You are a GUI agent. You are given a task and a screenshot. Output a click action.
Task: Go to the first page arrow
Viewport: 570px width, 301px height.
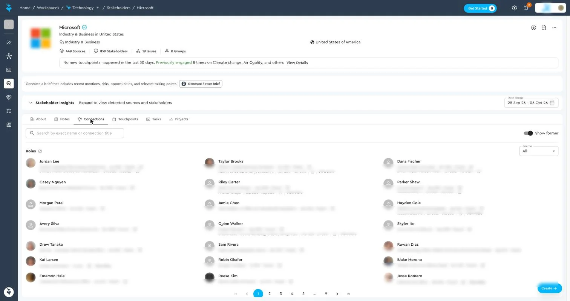tap(236, 294)
